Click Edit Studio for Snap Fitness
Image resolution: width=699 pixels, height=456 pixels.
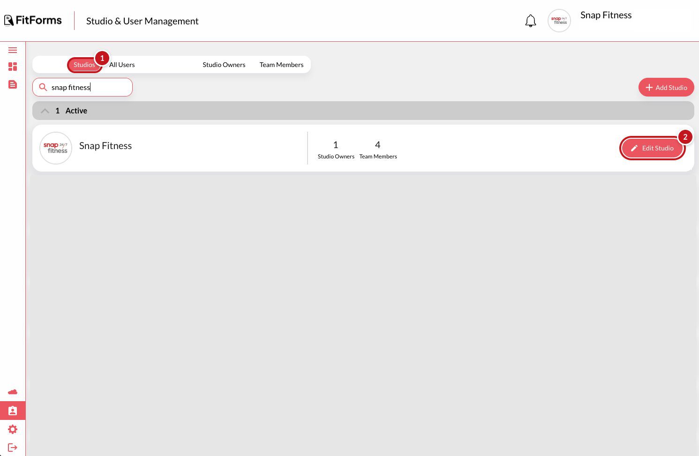(652, 148)
